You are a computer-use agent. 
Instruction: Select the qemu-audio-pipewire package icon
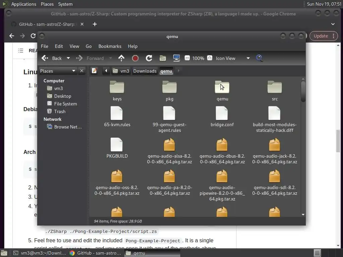tap(222, 176)
